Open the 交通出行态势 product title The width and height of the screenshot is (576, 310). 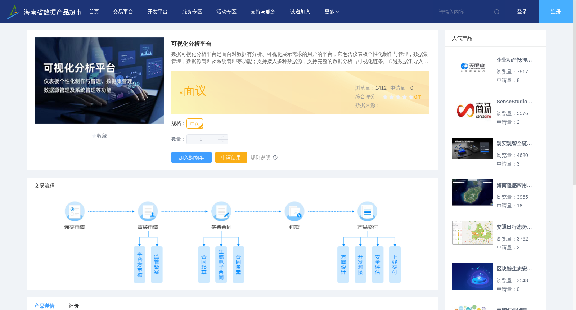(x=514, y=227)
